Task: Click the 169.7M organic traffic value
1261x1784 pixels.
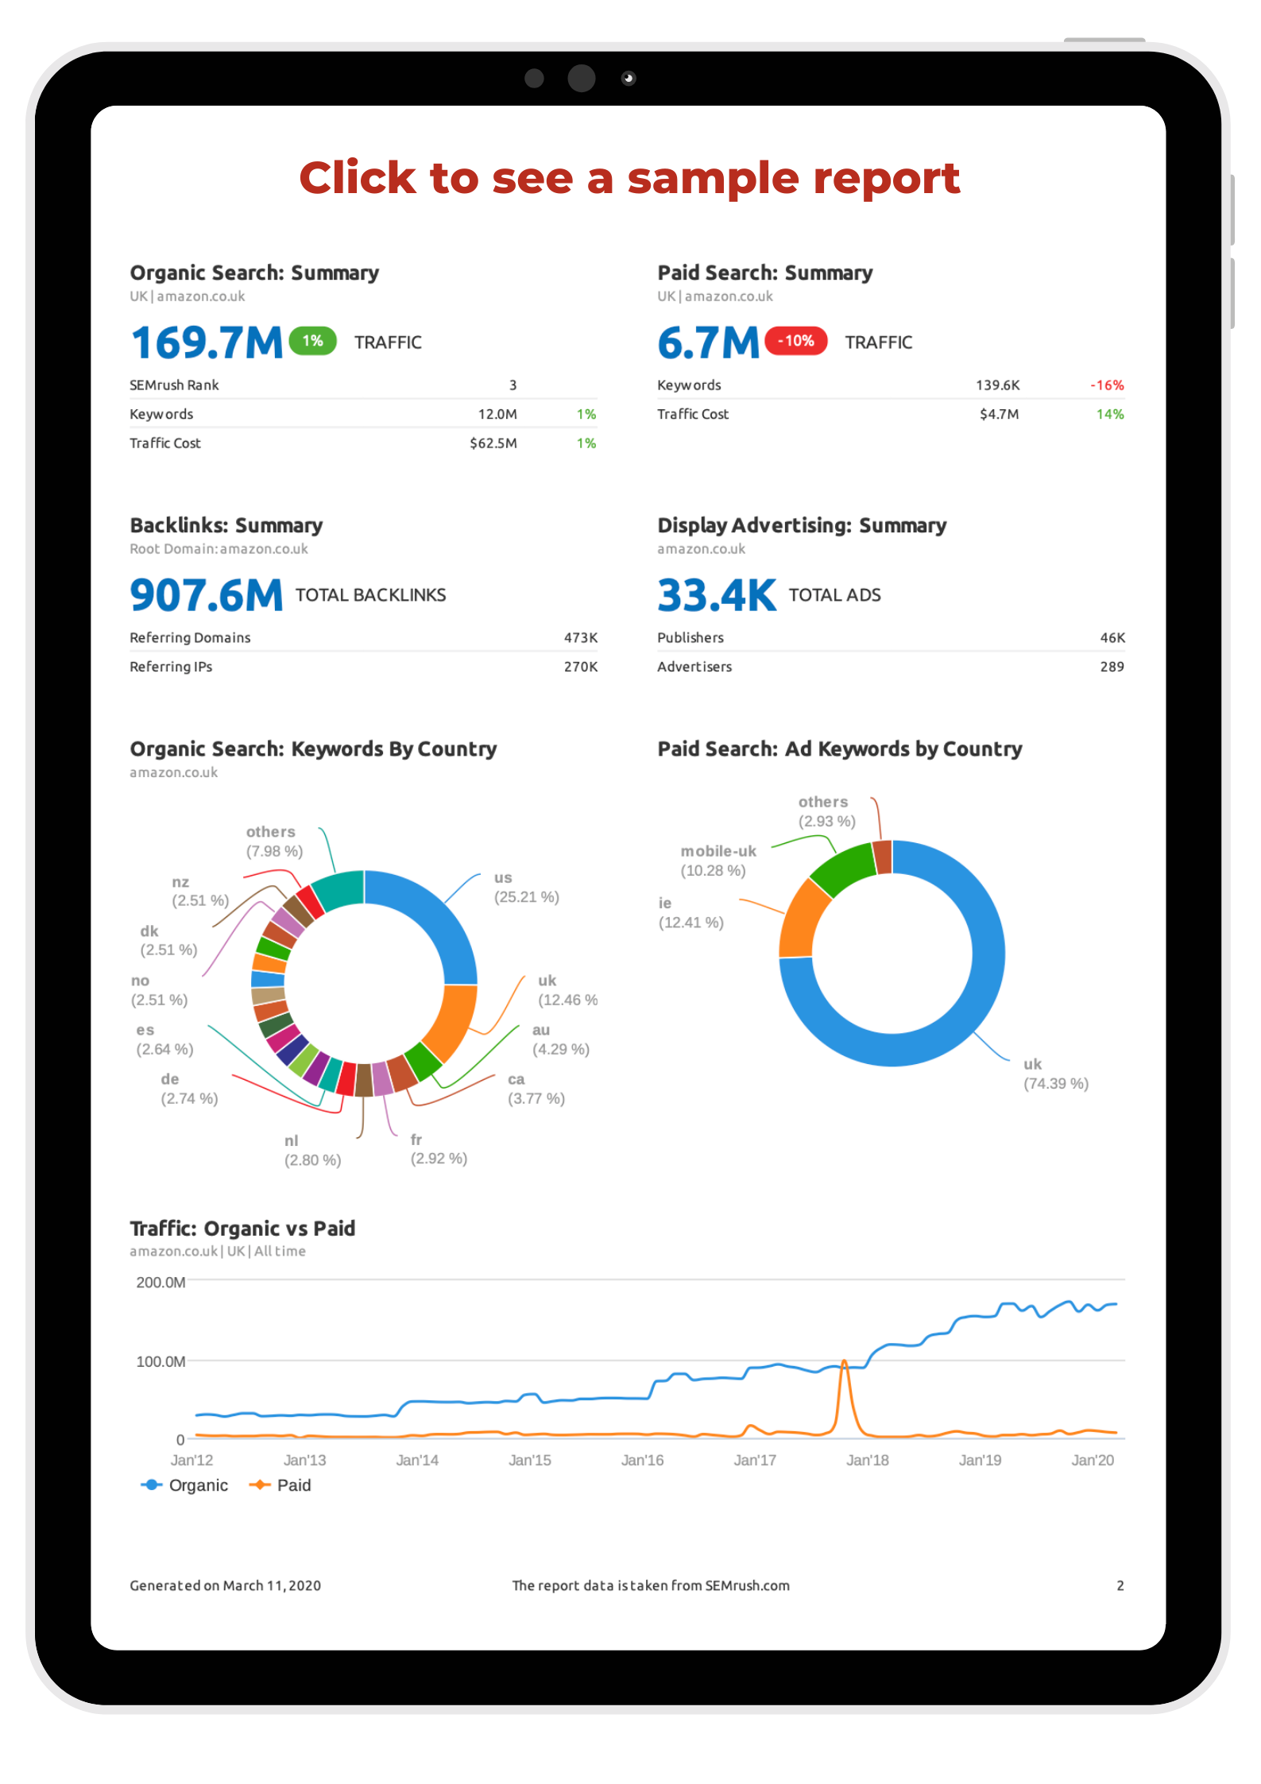Action: 207,342
